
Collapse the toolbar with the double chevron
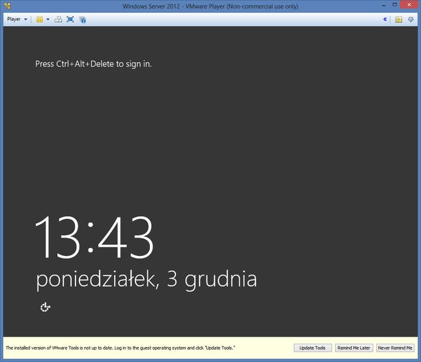385,19
